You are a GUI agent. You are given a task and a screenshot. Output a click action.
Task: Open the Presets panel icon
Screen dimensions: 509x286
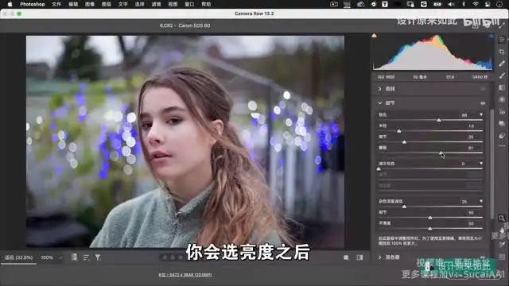coord(502,136)
